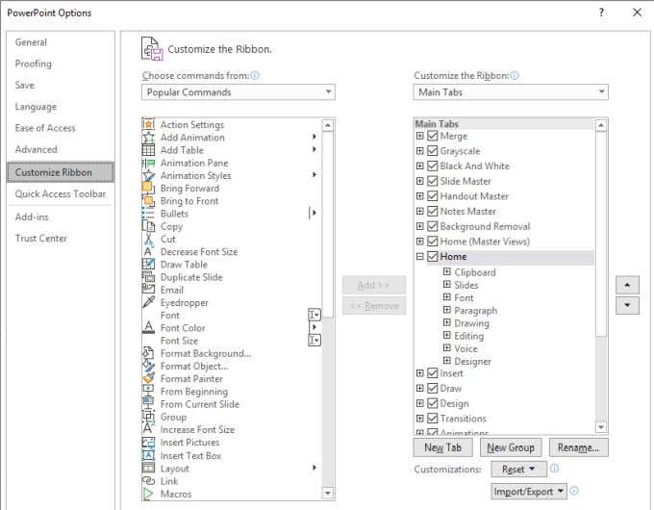Select the Draw Table icon

[148, 265]
